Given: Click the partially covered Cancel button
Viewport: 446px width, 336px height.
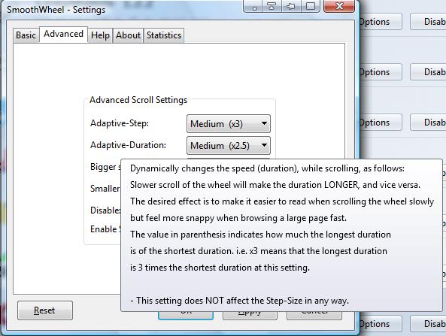Looking at the screenshot, I should 314,316.
